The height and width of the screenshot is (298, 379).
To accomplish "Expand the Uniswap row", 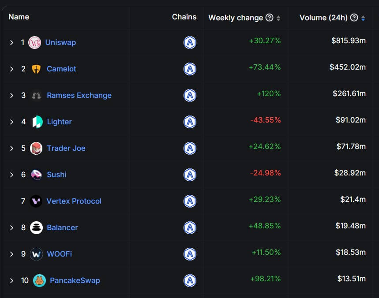I will tap(12, 42).
